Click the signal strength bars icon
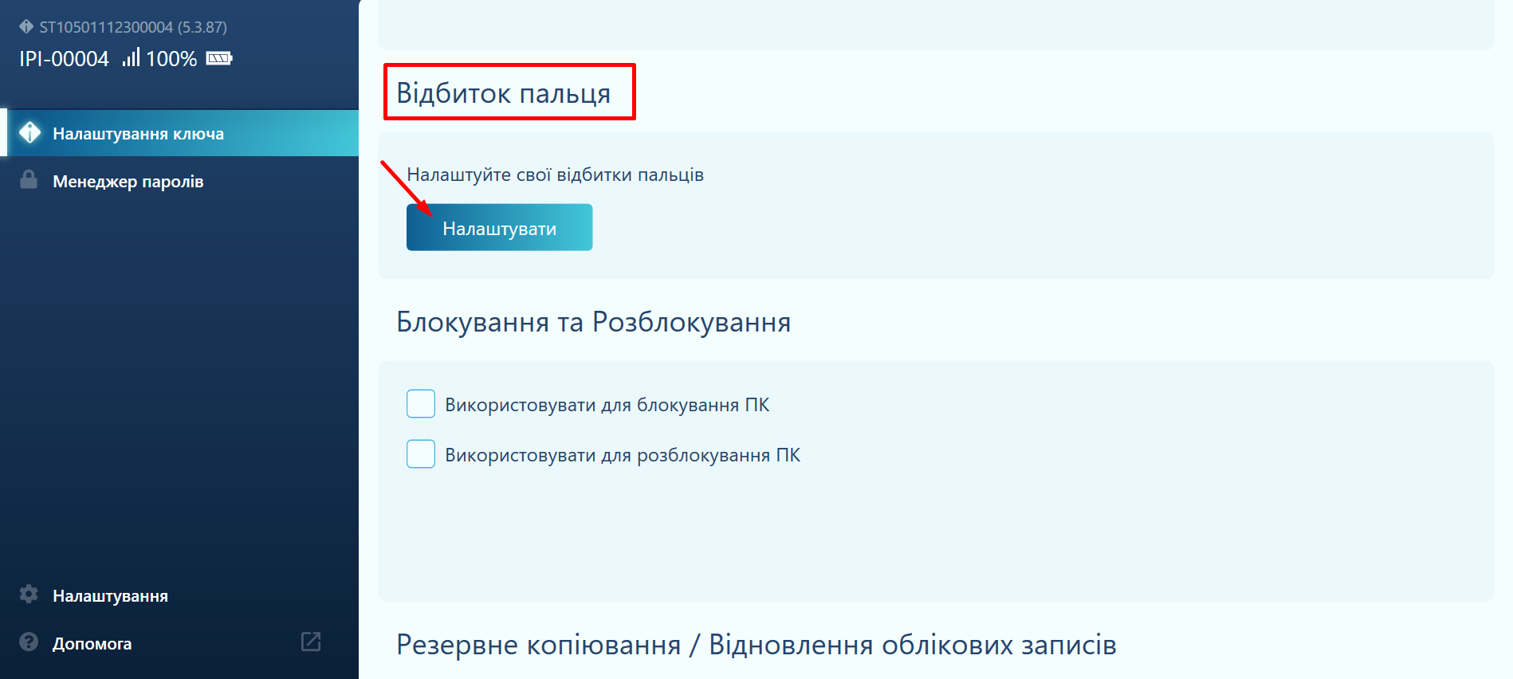This screenshot has height=679, width=1513. [x=131, y=57]
